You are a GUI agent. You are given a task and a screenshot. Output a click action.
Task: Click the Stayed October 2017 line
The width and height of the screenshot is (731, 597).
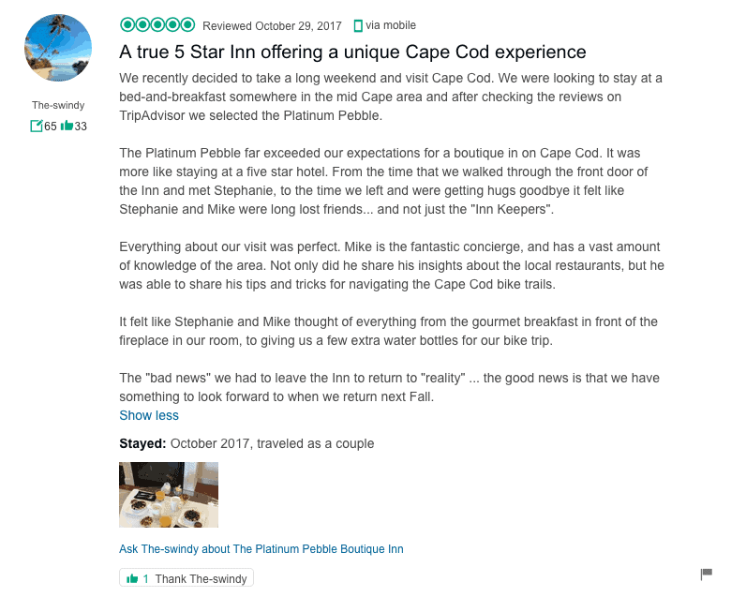click(x=246, y=443)
